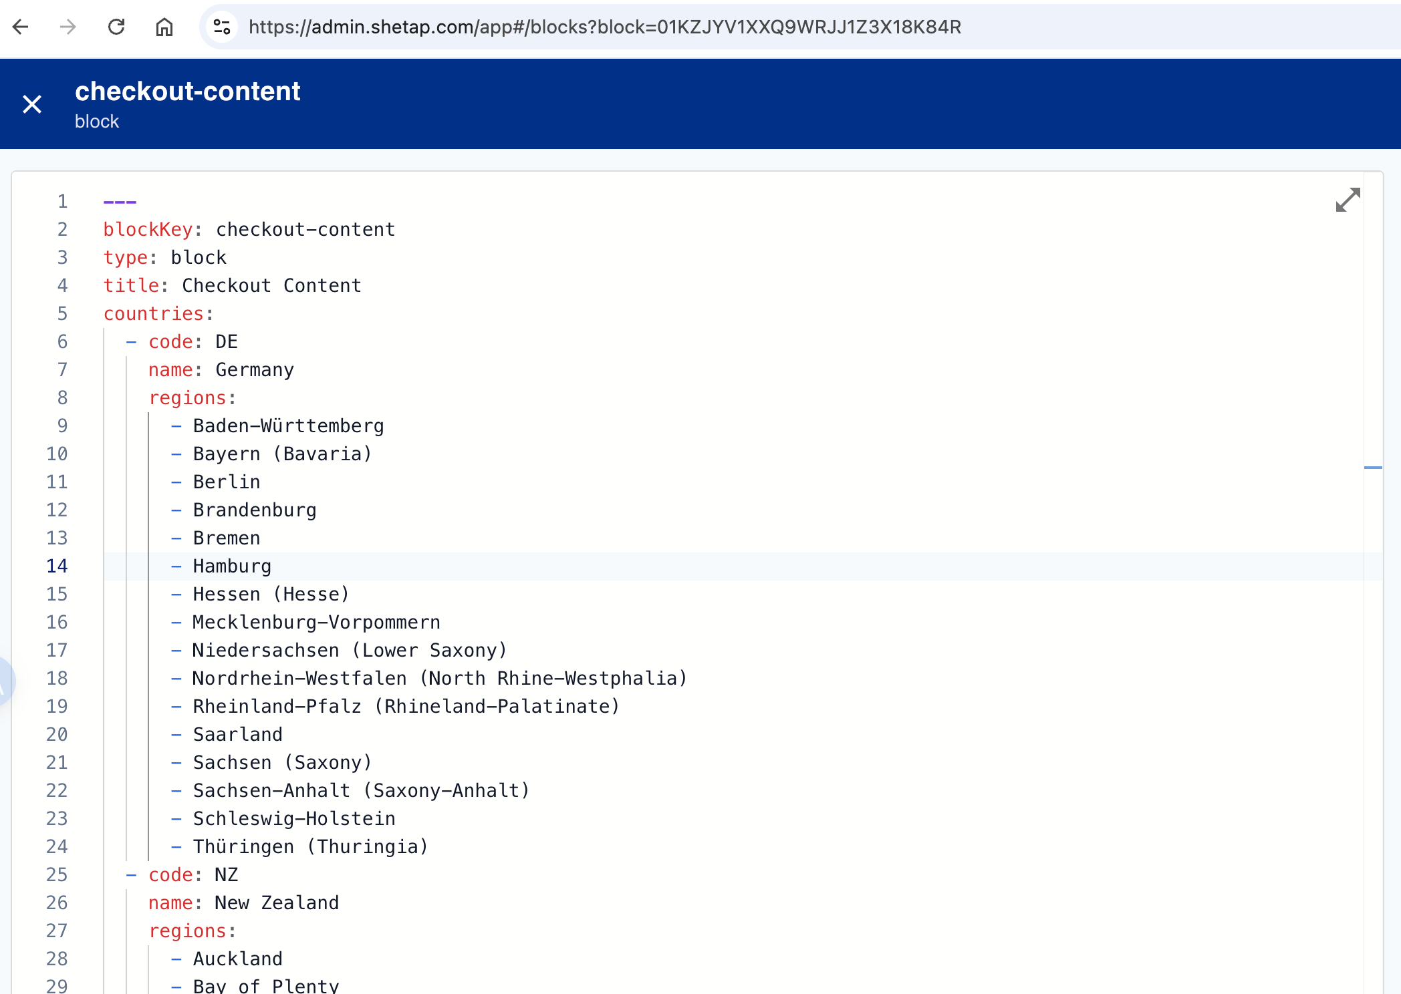Click the checkout-content heading
The height and width of the screenshot is (994, 1401).
click(x=188, y=92)
